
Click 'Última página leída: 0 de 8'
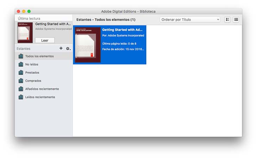pyautogui.click(x=119, y=43)
